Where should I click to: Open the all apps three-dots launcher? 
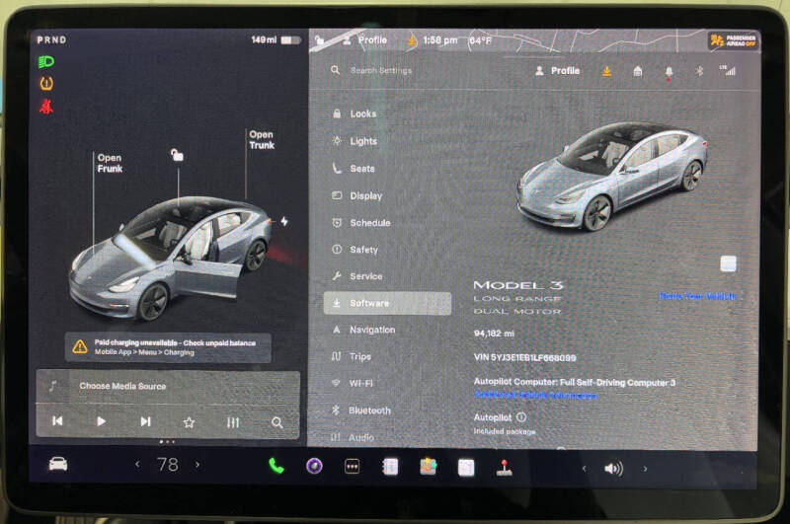coord(352,467)
